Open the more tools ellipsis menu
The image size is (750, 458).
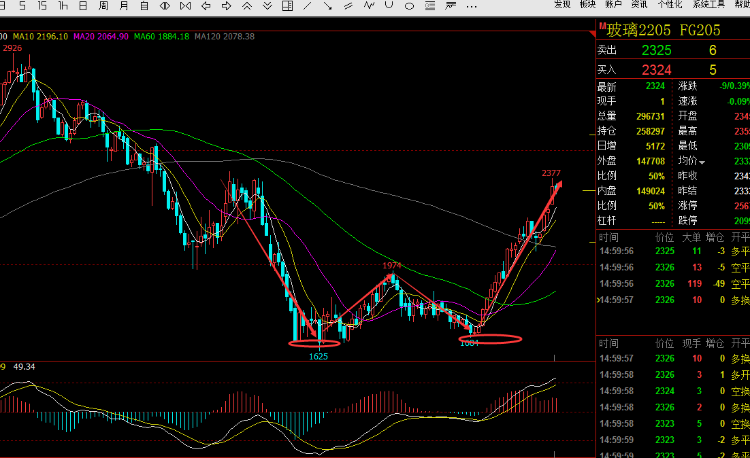click(x=472, y=7)
